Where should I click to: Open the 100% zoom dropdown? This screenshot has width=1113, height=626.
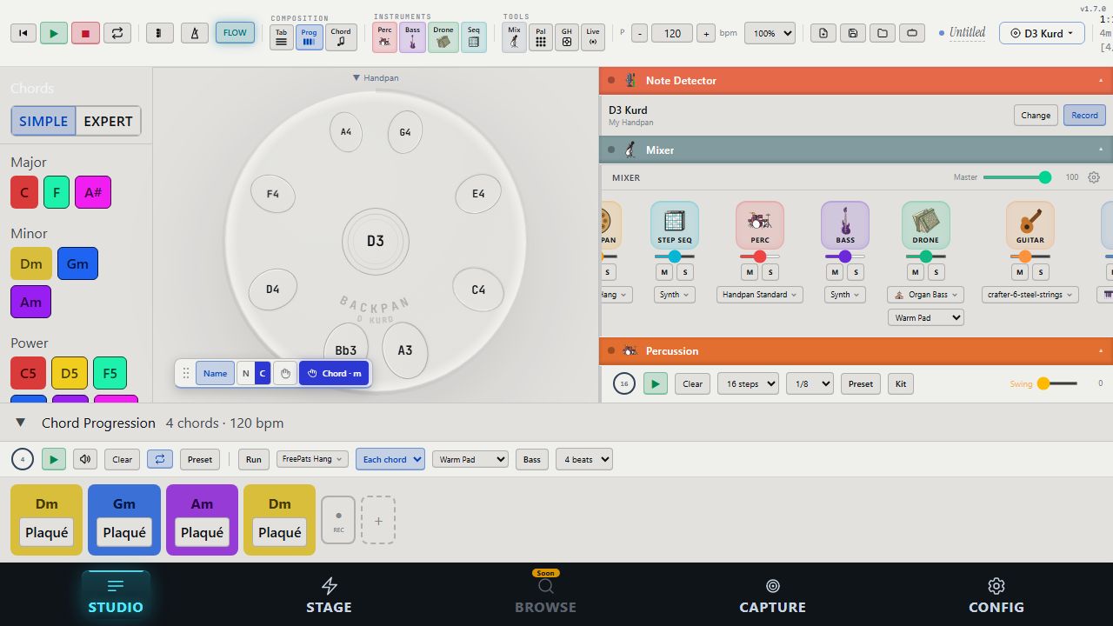click(x=770, y=33)
